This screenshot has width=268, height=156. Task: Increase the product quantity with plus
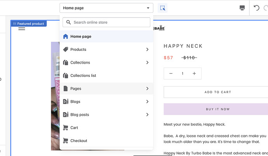[194, 74]
